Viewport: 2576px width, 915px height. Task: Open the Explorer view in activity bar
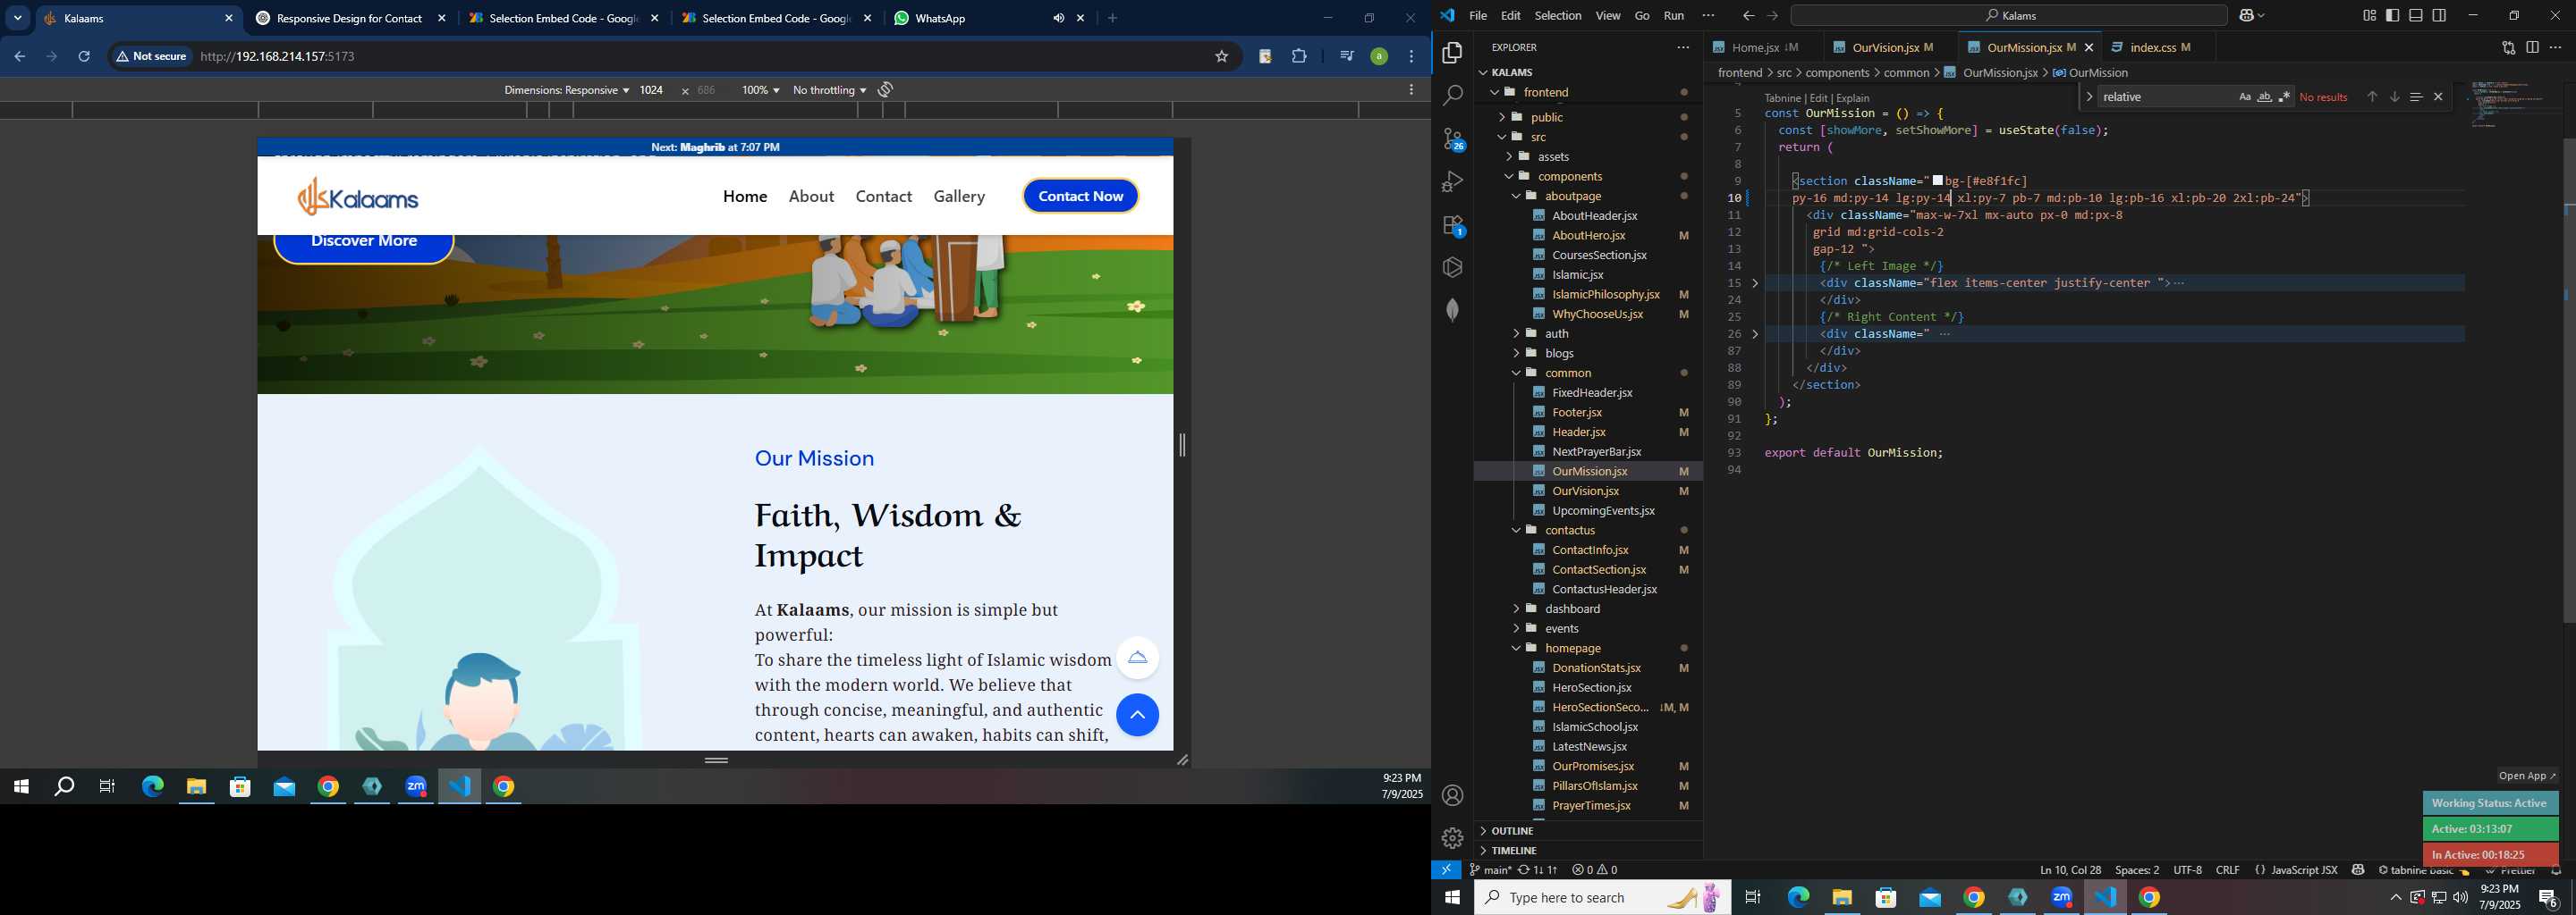(1452, 53)
